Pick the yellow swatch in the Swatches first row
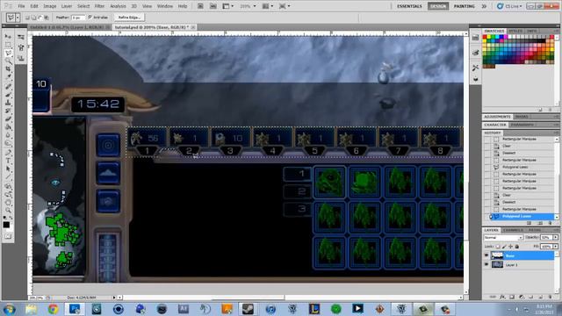Viewport: 562px width, 316px height. (489, 37)
